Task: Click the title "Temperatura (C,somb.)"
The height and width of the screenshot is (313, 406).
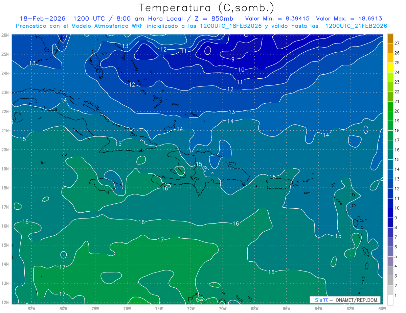Action: coord(206,8)
